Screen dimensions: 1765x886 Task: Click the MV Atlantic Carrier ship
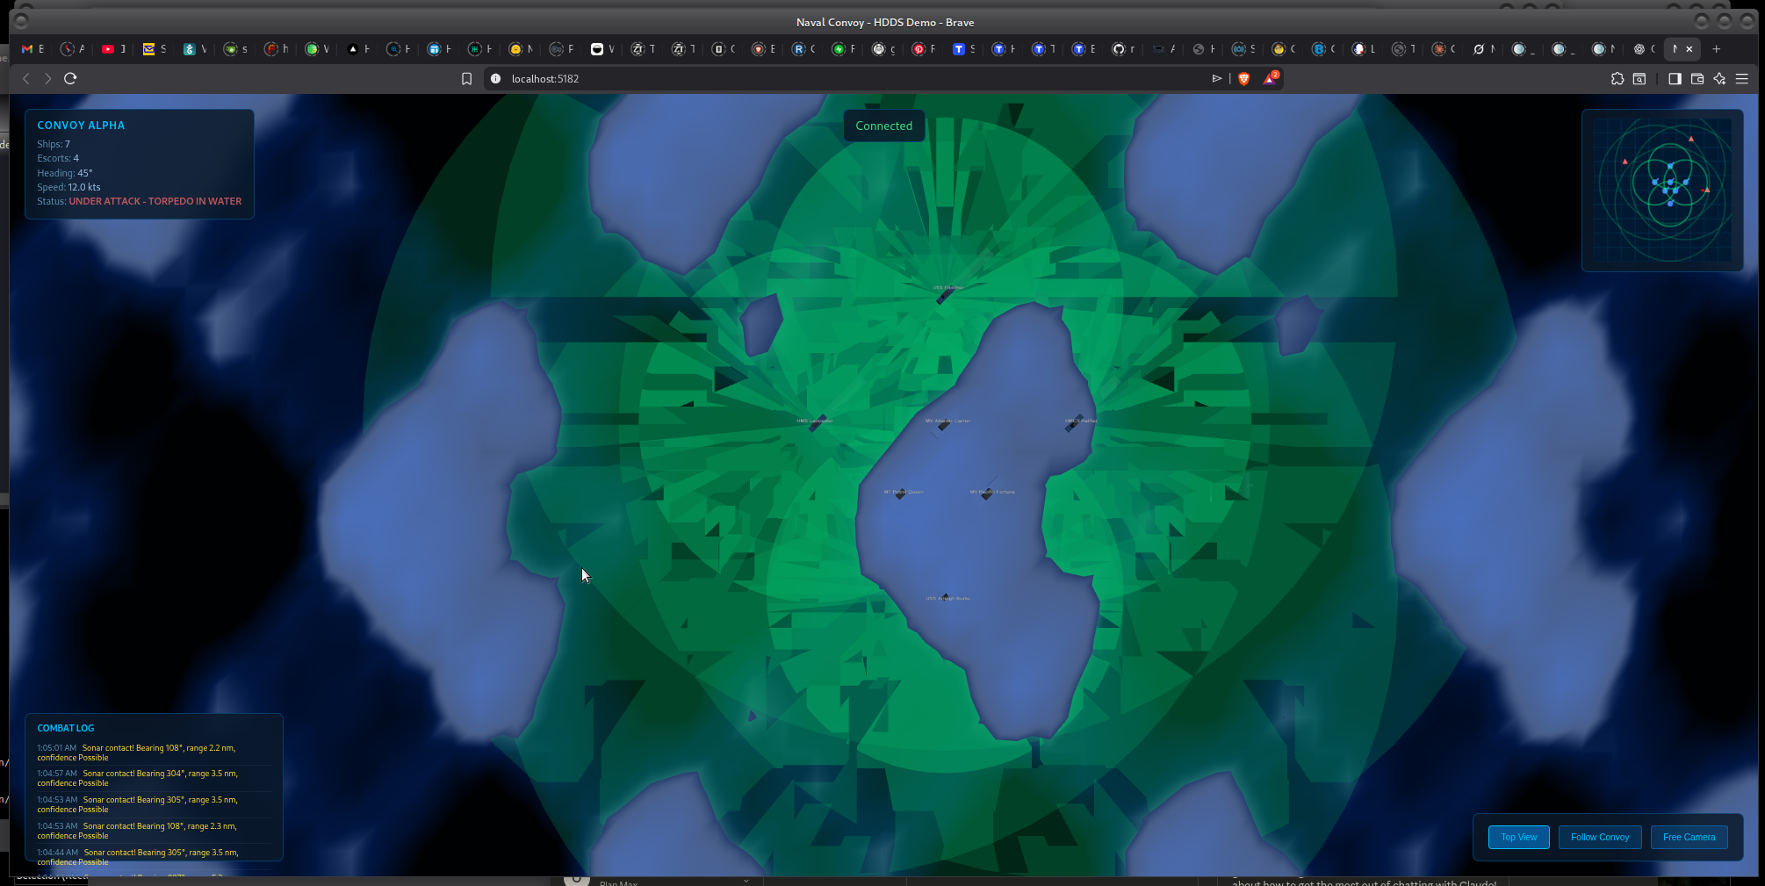click(x=944, y=425)
